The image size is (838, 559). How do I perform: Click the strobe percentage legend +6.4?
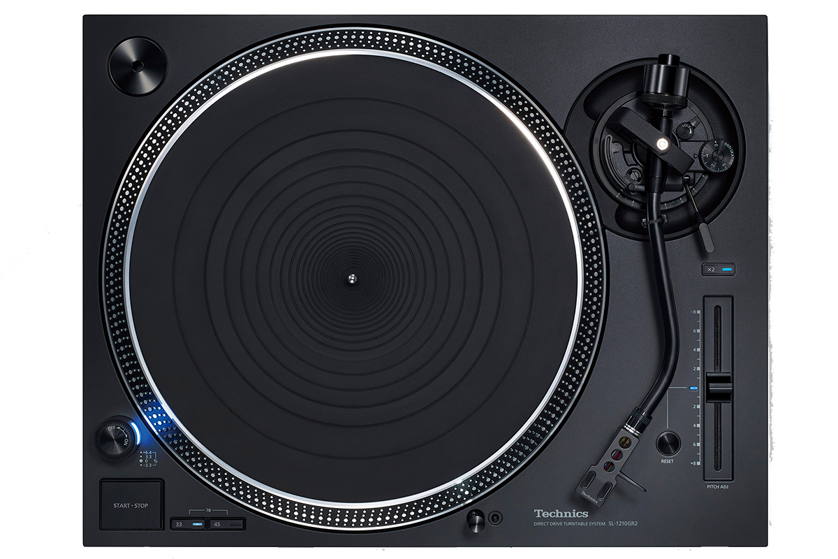147,453
